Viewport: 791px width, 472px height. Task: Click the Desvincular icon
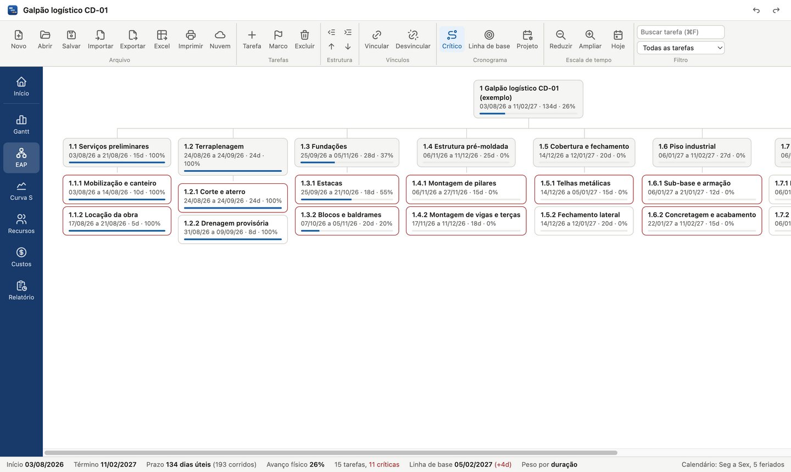[413, 39]
